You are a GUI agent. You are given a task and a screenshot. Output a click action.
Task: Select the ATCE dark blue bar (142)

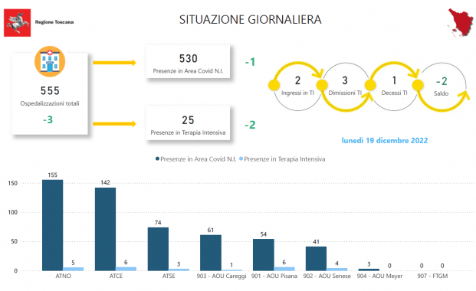[x=105, y=229]
